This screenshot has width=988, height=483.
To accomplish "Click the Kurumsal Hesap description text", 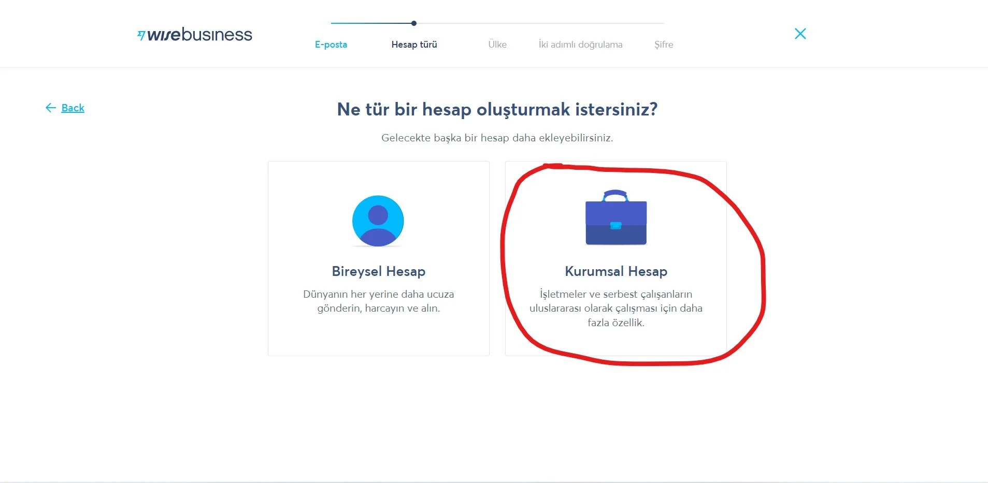I will pos(615,308).
